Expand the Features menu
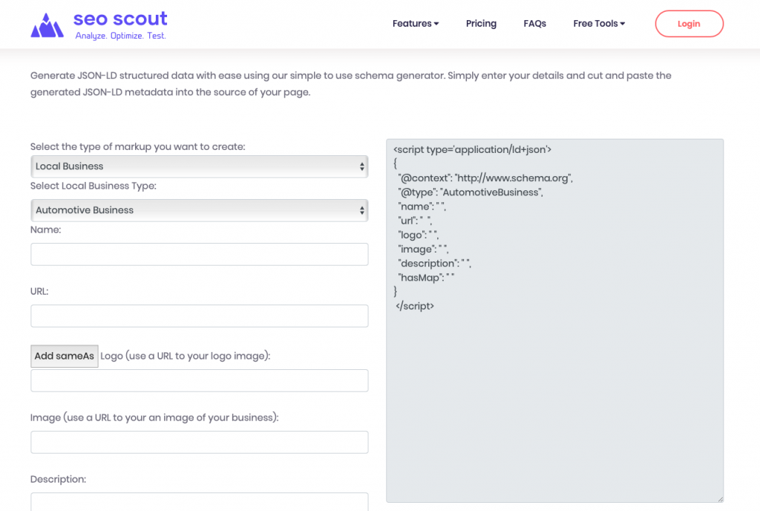760x511 pixels. coord(415,24)
